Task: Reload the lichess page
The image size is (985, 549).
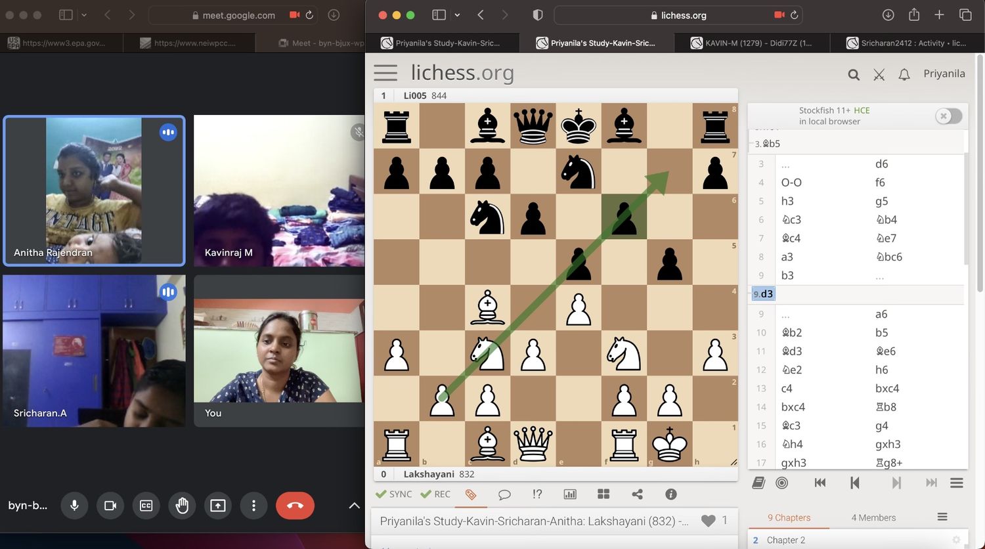Action: click(x=795, y=14)
